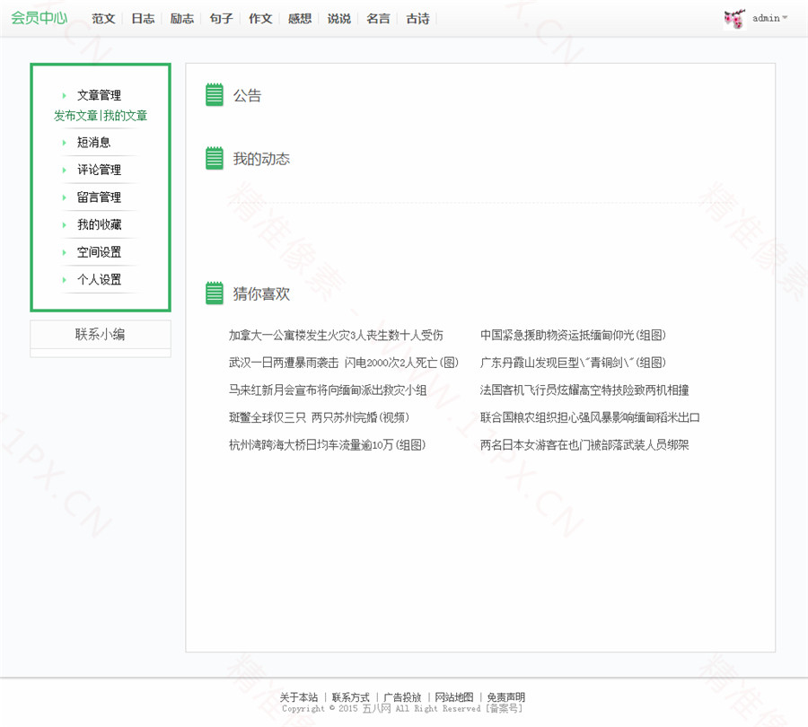The width and height of the screenshot is (808, 727).
Task: Select 古诗 in the top navigation
Action: 417,19
